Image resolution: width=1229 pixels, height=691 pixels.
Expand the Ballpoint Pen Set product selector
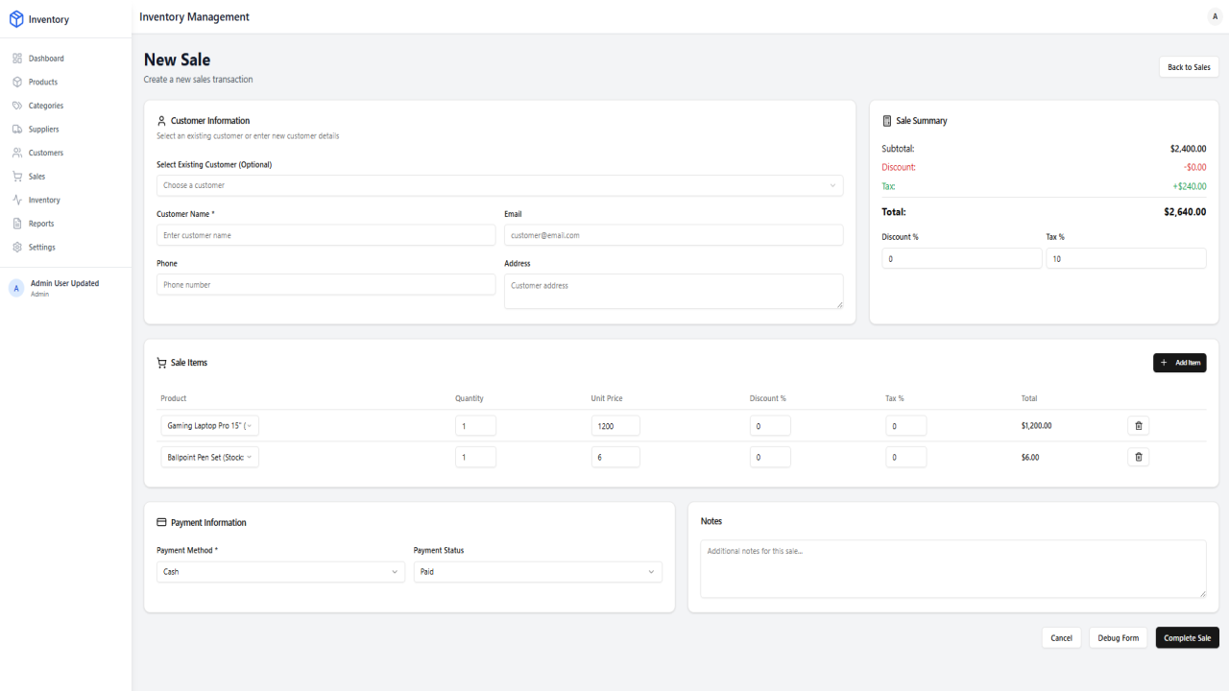point(209,457)
